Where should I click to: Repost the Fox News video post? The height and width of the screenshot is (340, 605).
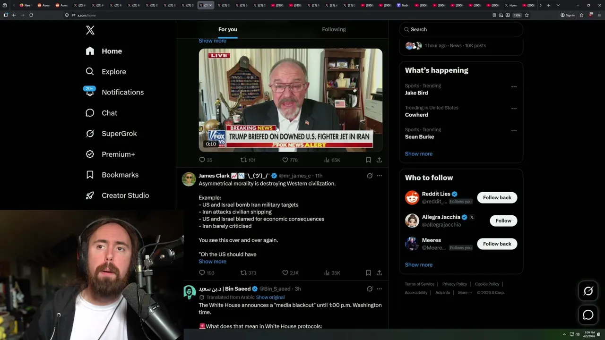(x=248, y=160)
